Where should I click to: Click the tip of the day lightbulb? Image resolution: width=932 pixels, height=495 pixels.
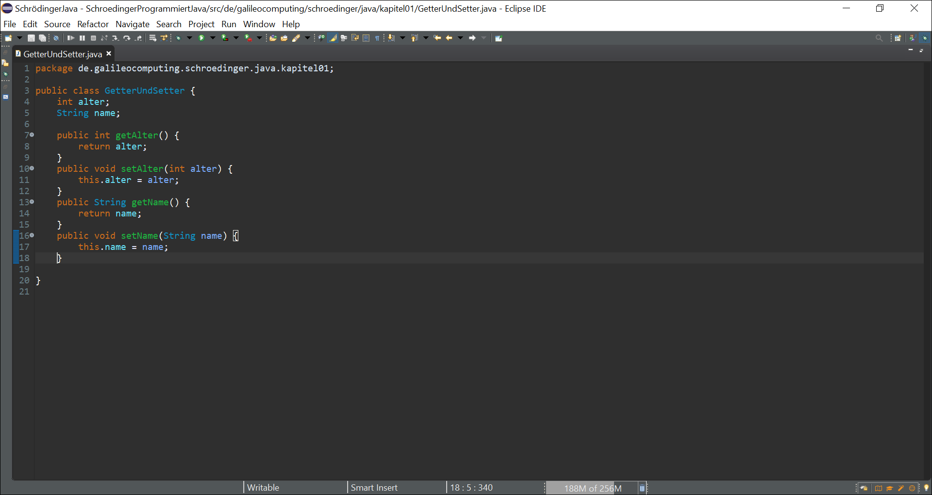tap(926, 488)
